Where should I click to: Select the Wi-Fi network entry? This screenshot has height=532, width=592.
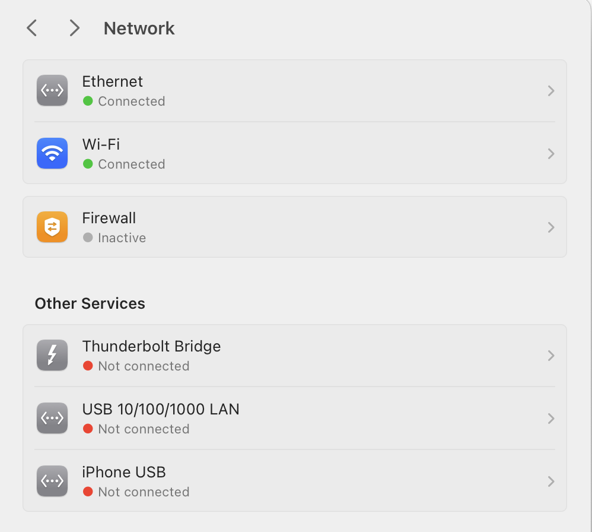pyautogui.click(x=295, y=153)
